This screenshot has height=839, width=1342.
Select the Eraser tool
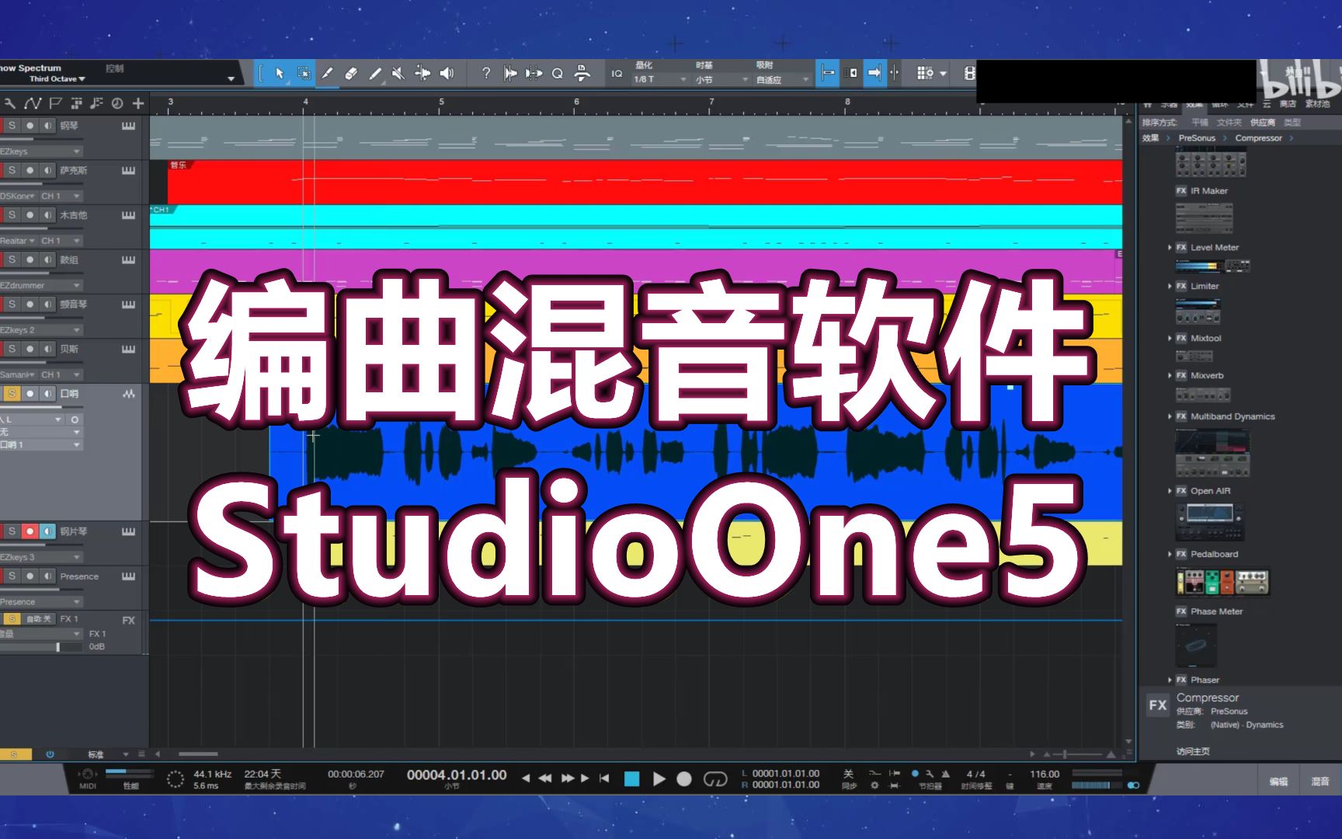[x=351, y=73]
